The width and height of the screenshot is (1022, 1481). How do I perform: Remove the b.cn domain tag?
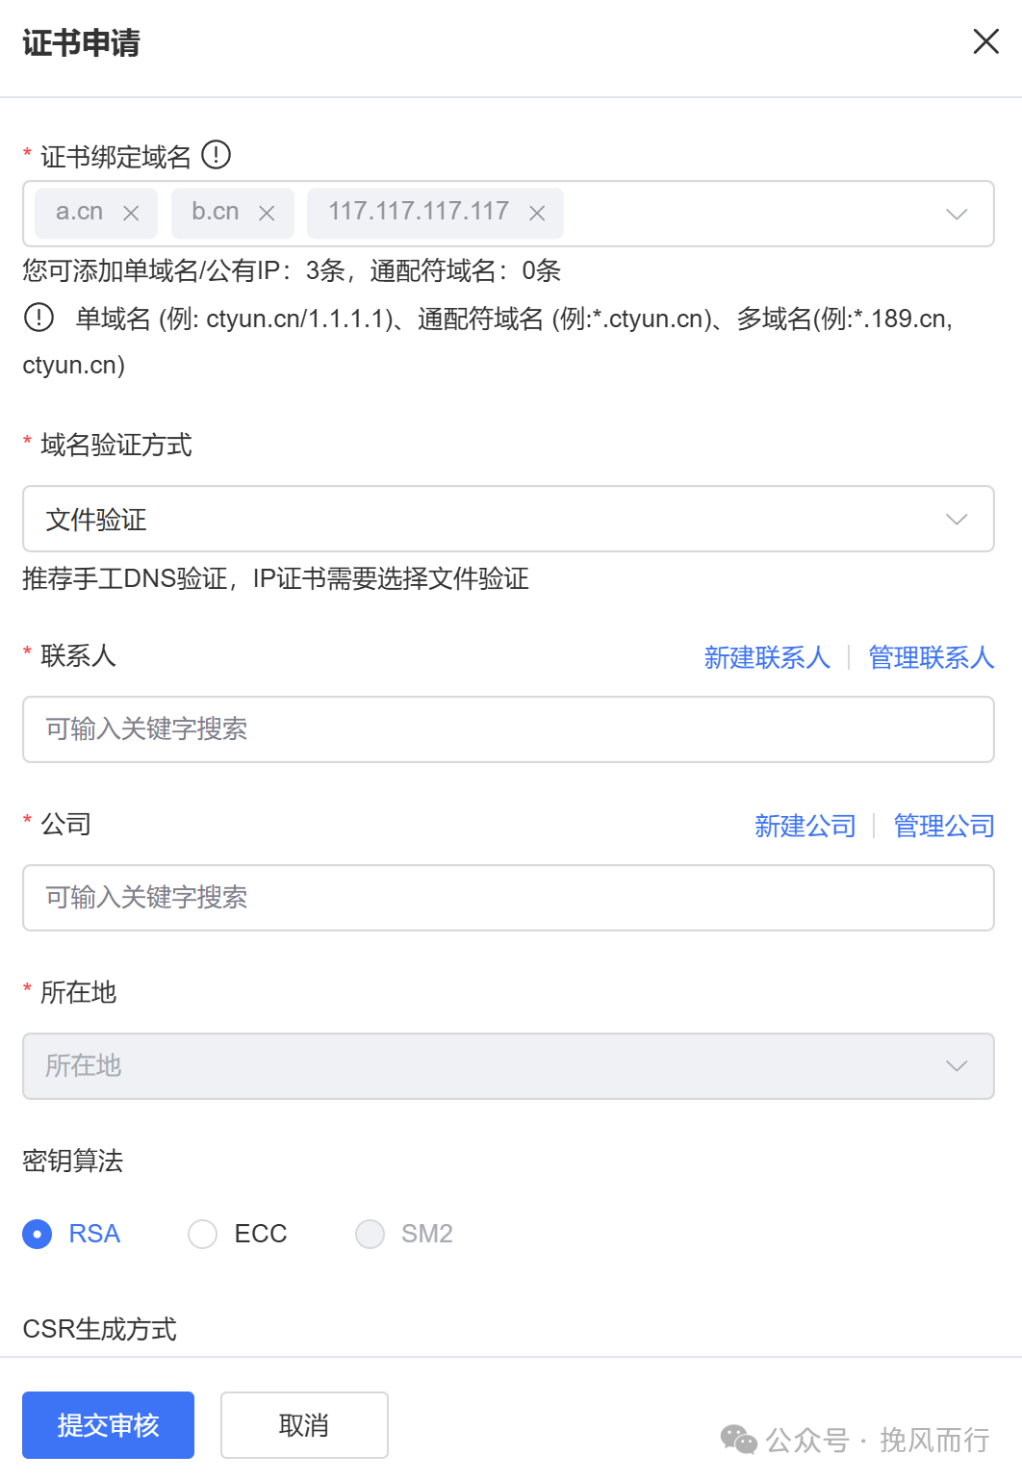click(x=268, y=214)
